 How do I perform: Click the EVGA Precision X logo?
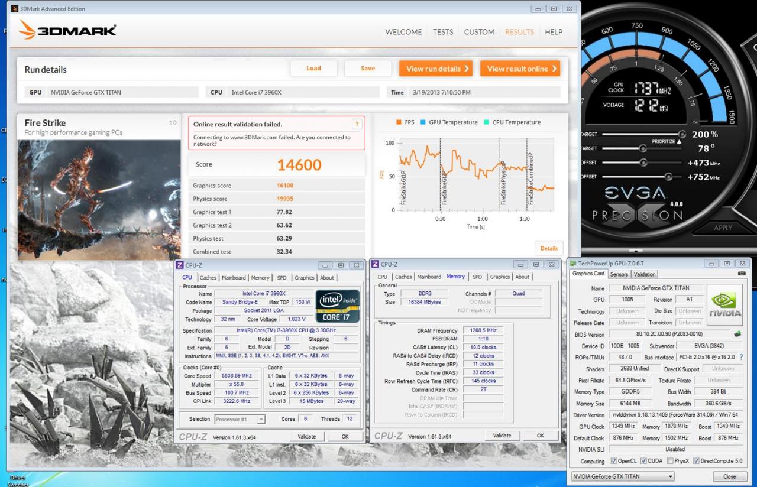638,204
